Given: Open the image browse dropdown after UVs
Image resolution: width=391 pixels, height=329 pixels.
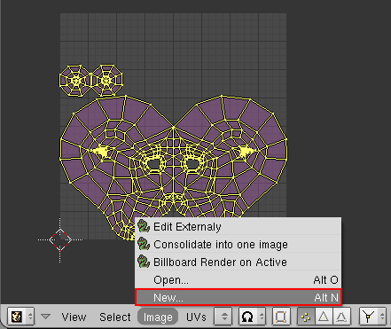Looking at the screenshot, I should (x=224, y=317).
